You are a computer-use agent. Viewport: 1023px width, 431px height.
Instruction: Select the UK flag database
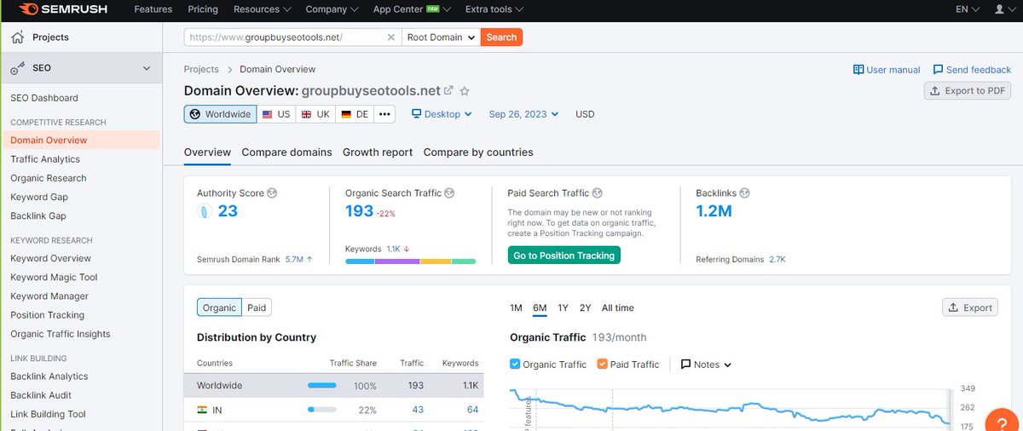point(315,114)
